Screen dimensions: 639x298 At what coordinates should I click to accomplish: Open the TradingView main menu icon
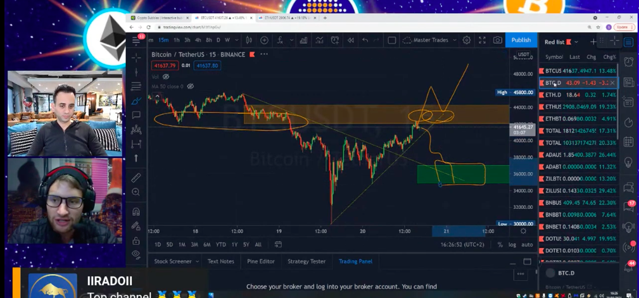tap(136, 40)
